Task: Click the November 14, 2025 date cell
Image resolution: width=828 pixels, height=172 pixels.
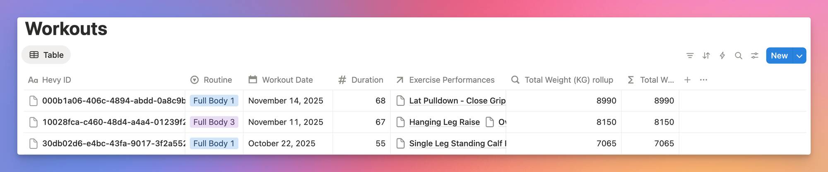Action: [x=286, y=101]
